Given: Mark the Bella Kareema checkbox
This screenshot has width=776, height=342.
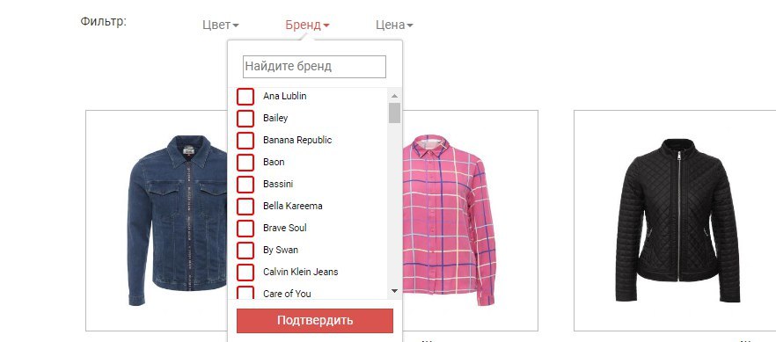Looking at the screenshot, I should point(245,206).
